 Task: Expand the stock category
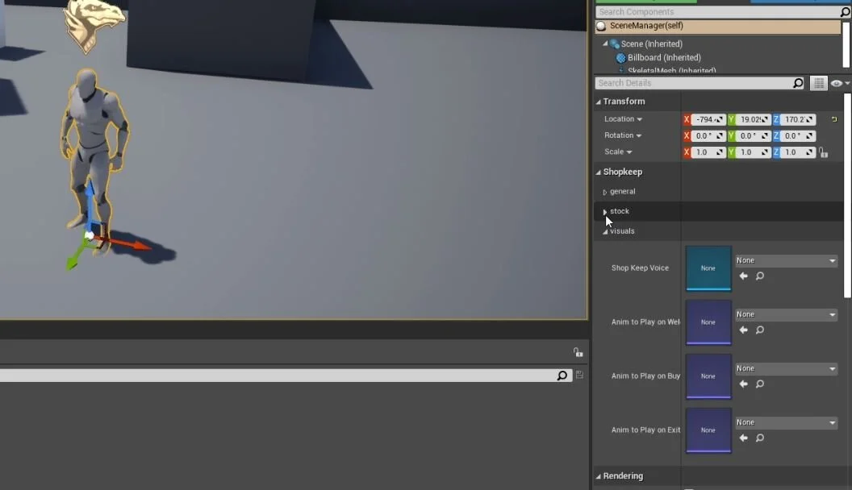click(x=605, y=210)
